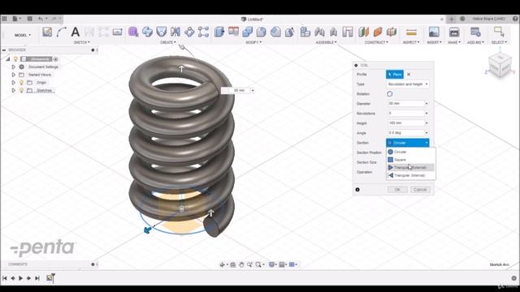520x292 pixels.
Task: Click the Combine icon in Modify
Action: (247, 32)
